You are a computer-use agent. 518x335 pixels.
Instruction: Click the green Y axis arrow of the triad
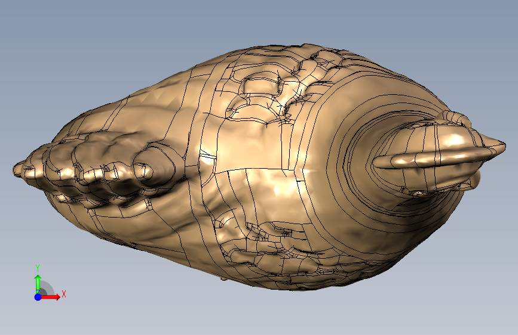[x=38, y=284]
